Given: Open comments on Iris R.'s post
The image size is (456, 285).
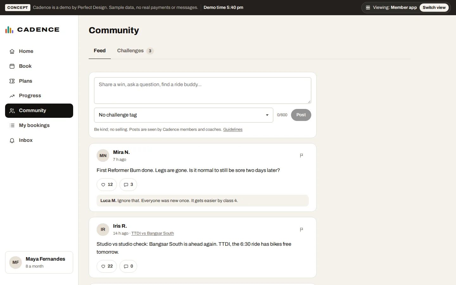Looking at the screenshot, I should (128, 266).
